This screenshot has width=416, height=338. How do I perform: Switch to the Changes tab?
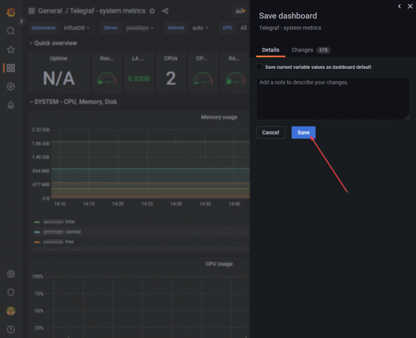pos(302,50)
